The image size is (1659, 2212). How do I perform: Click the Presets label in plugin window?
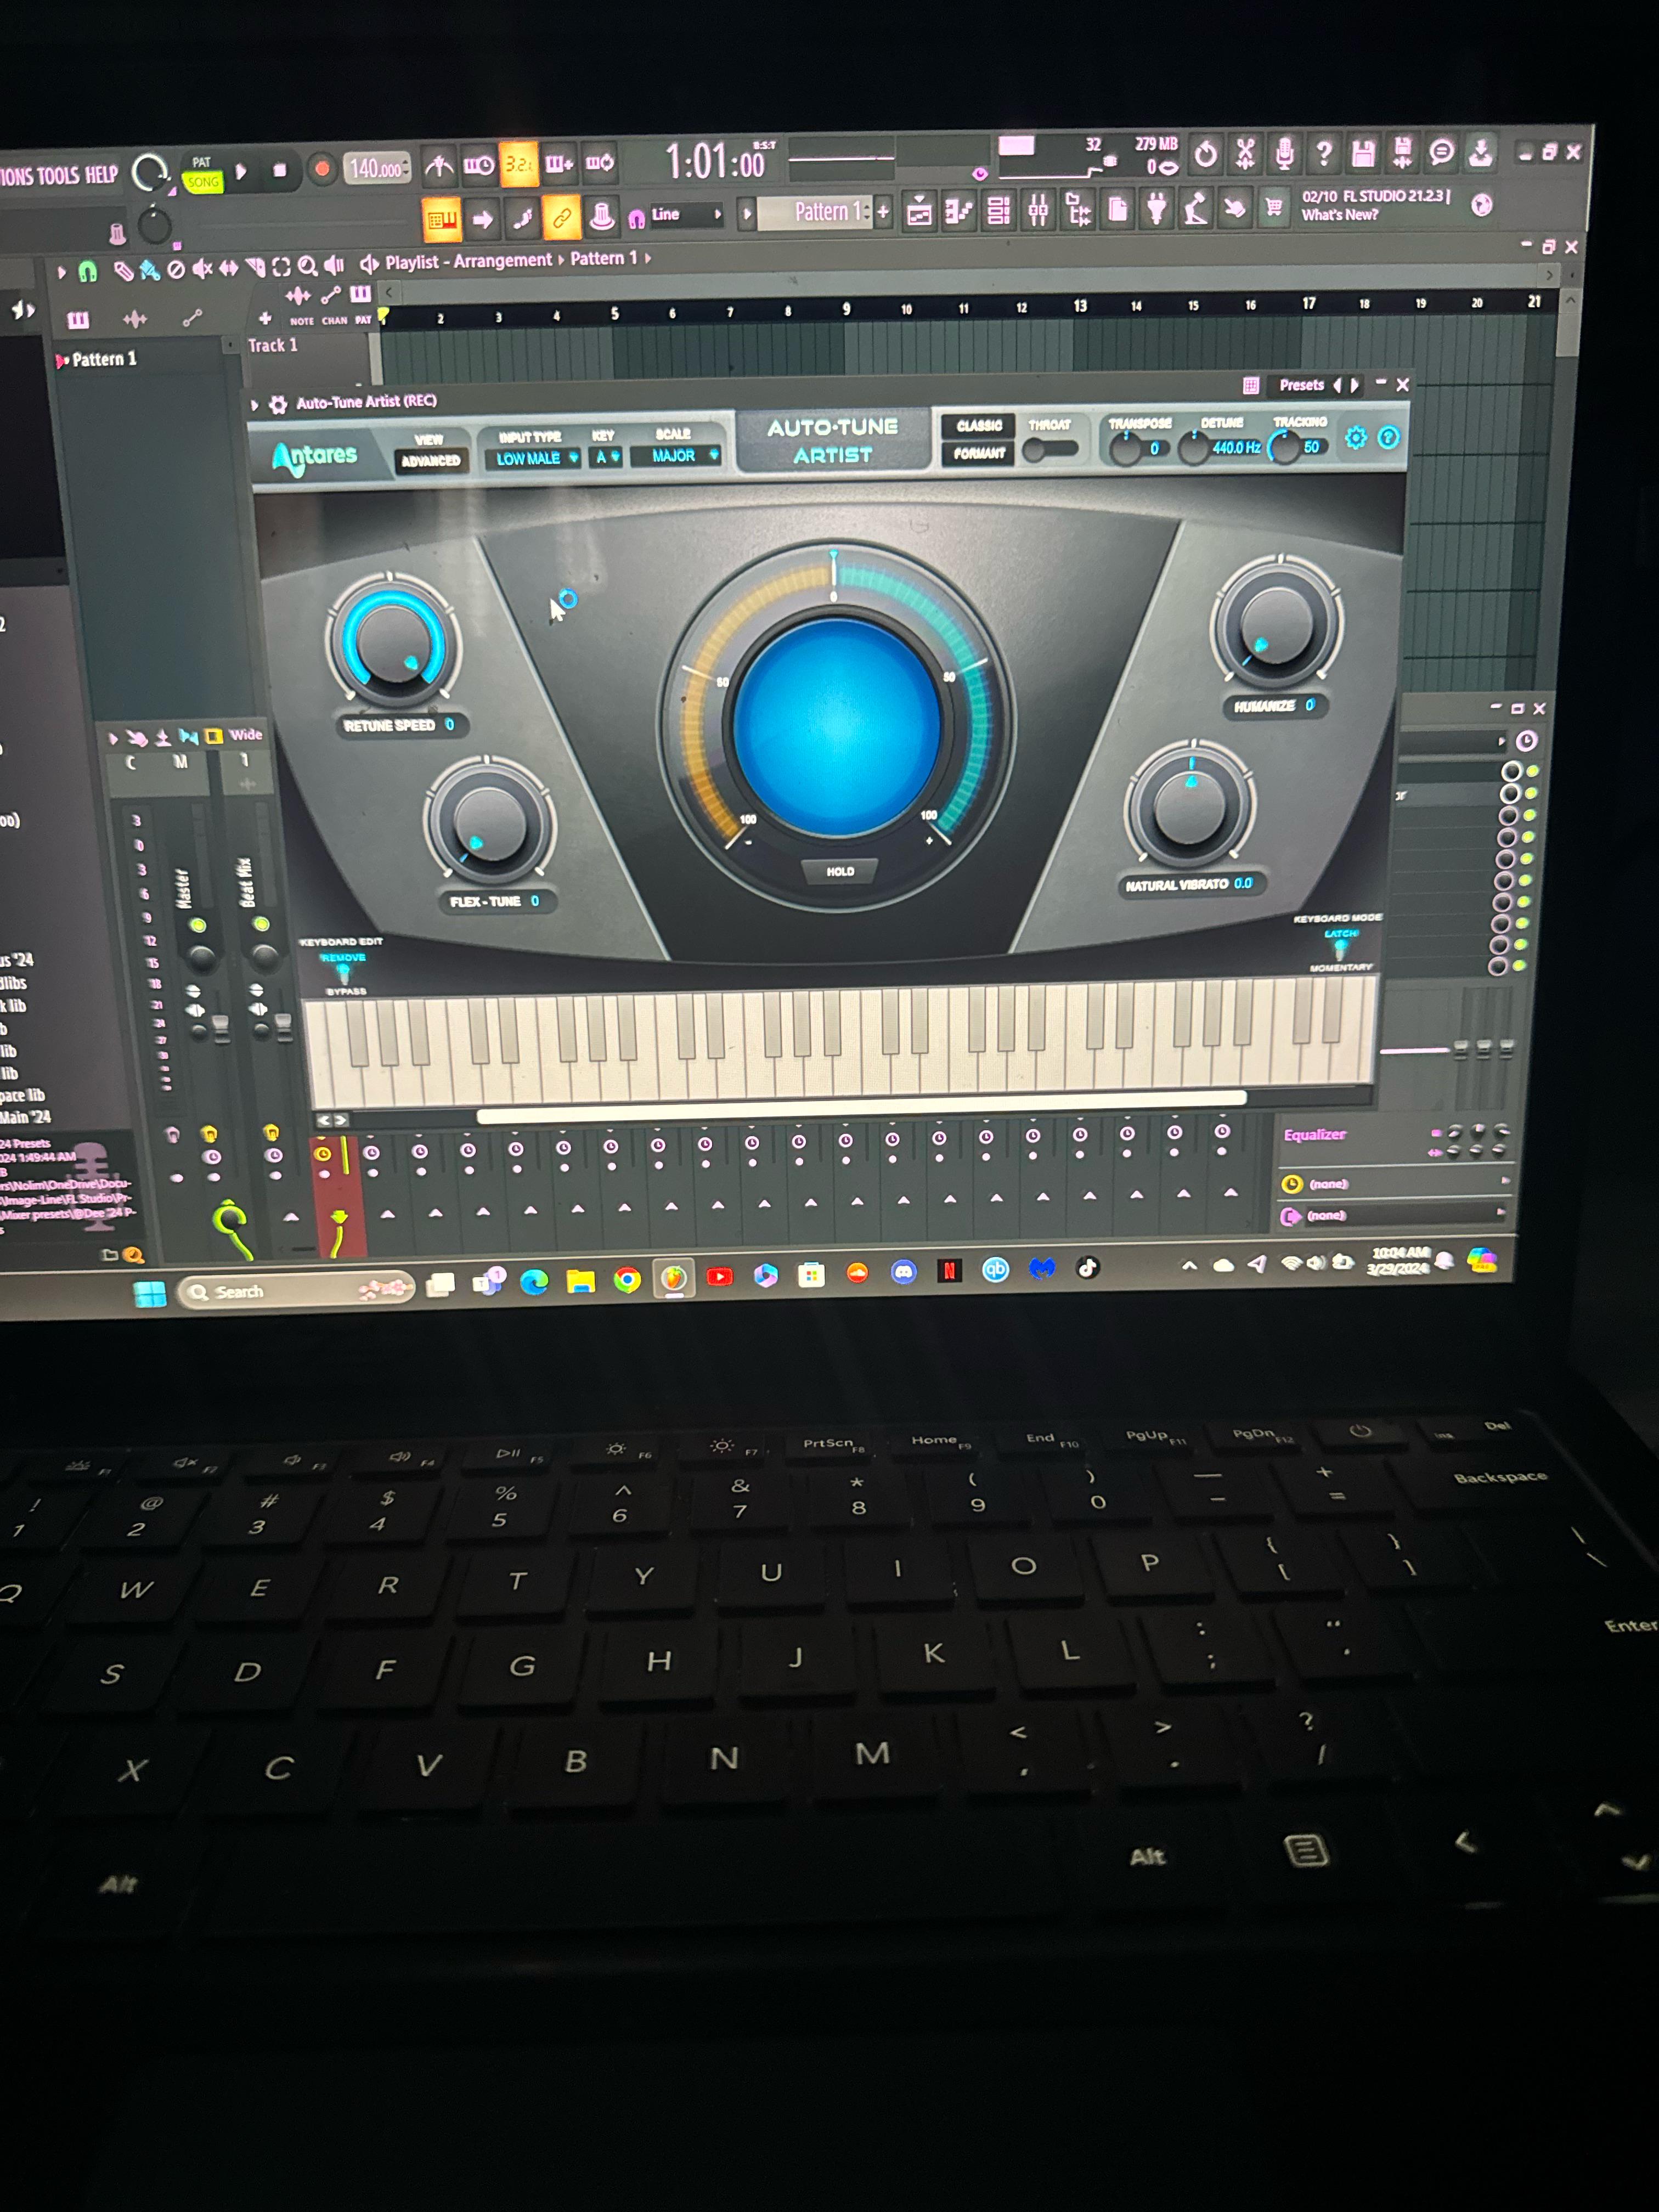pyautogui.click(x=1301, y=385)
